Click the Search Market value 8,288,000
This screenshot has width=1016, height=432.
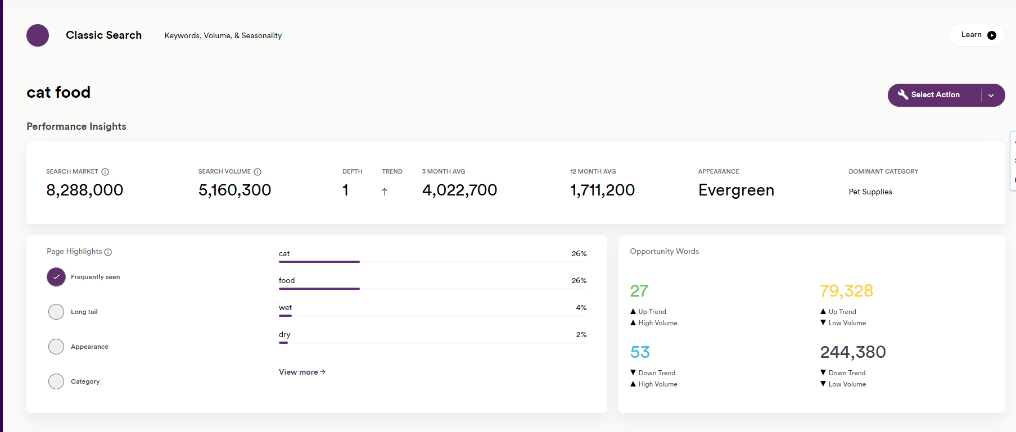84,190
